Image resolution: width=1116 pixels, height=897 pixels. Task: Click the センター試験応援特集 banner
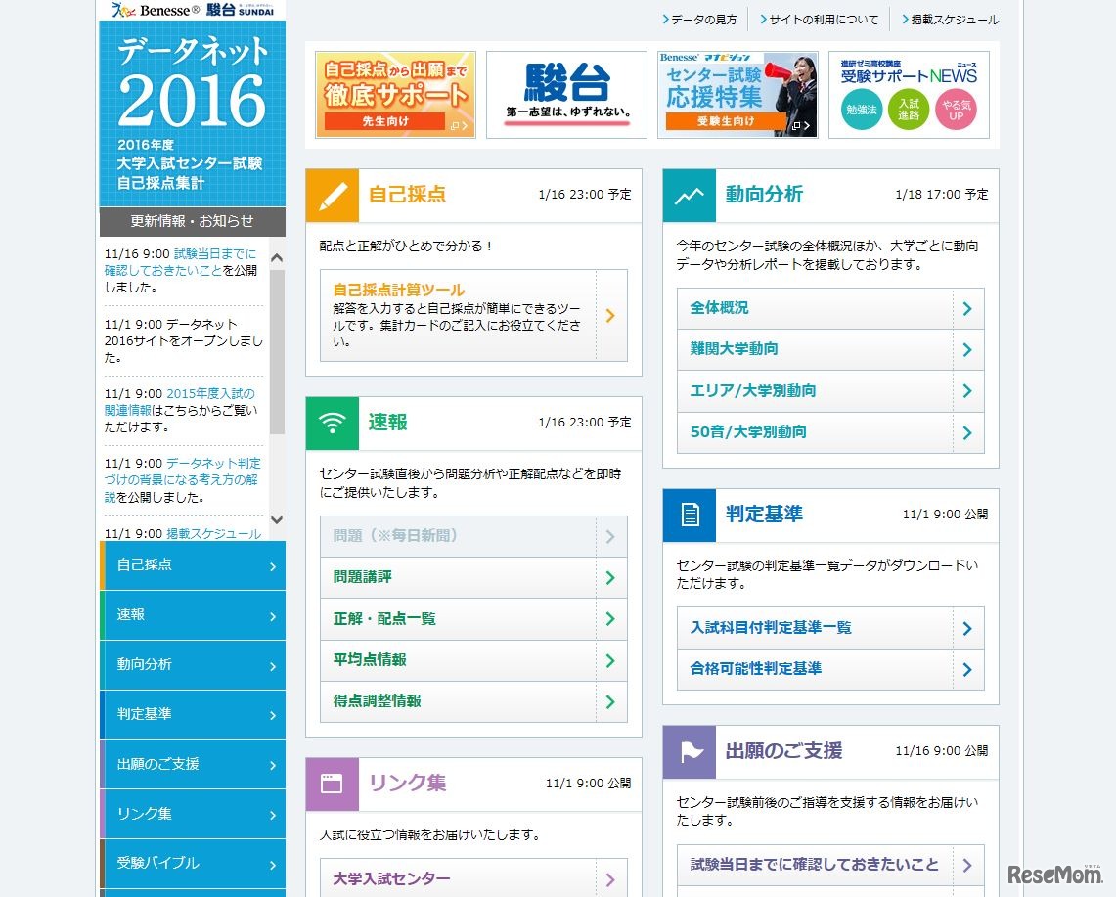point(737,94)
